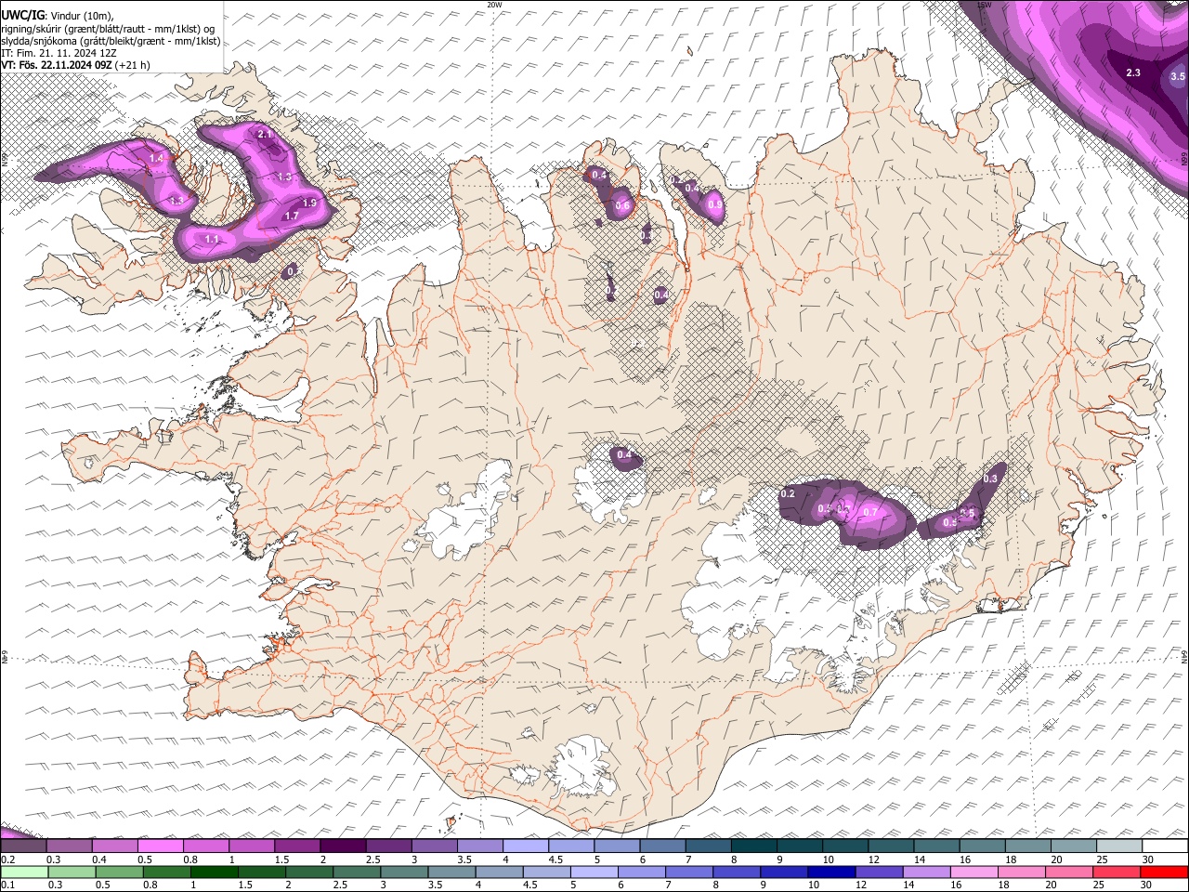The width and height of the screenshot is (1189, 892).
Task: Click the lower legend swatch from 25 to 30
Action: 1117,872
